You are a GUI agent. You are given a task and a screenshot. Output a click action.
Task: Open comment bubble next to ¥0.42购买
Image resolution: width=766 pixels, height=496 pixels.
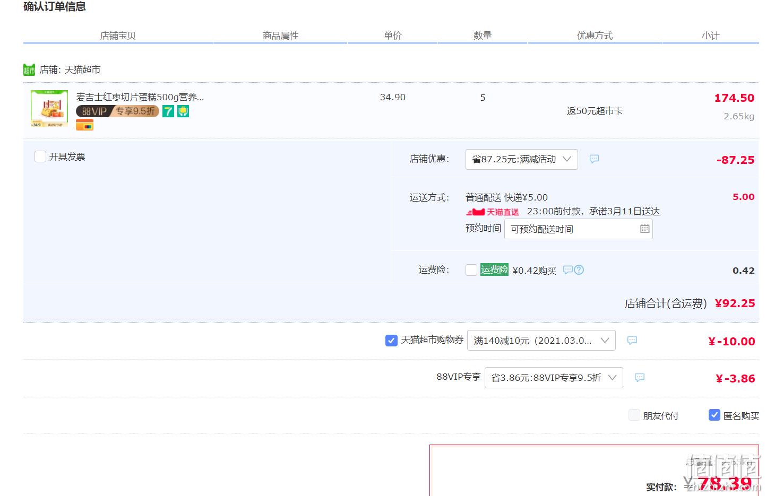[x=567, y=270]
